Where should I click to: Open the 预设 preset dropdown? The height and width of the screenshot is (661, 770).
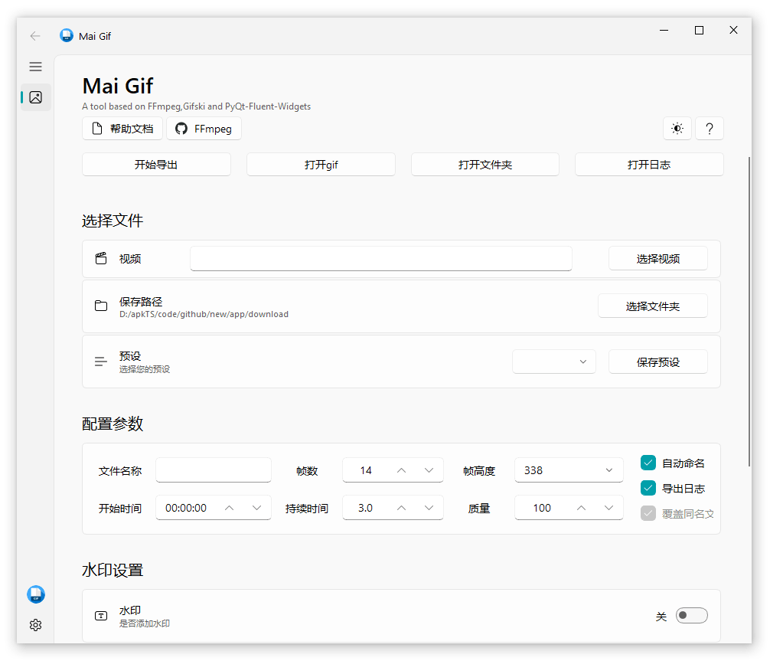point(554,362)
